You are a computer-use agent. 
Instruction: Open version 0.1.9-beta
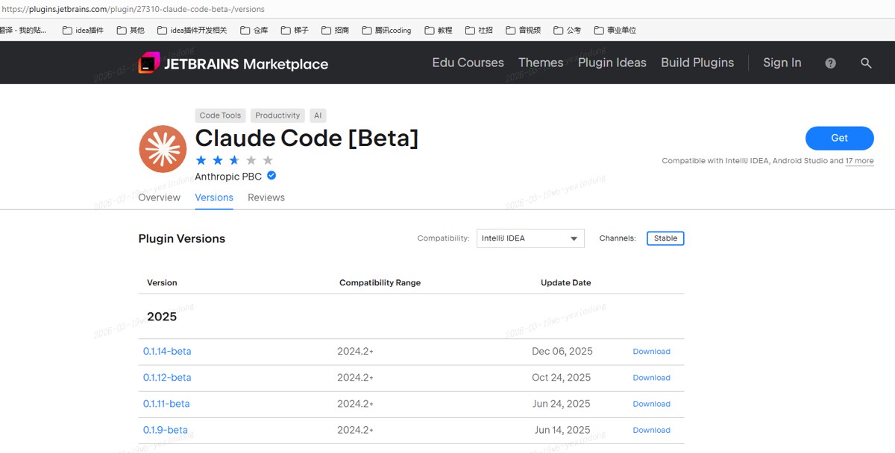click(166, 430)
